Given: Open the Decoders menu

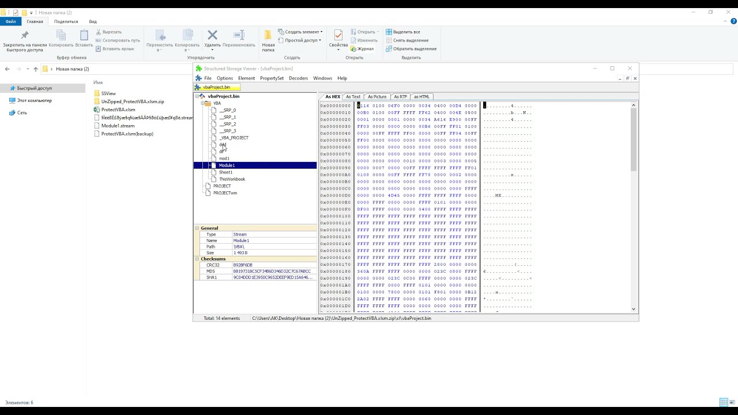Looking at the screenshot, I should [x=299, y=78].
